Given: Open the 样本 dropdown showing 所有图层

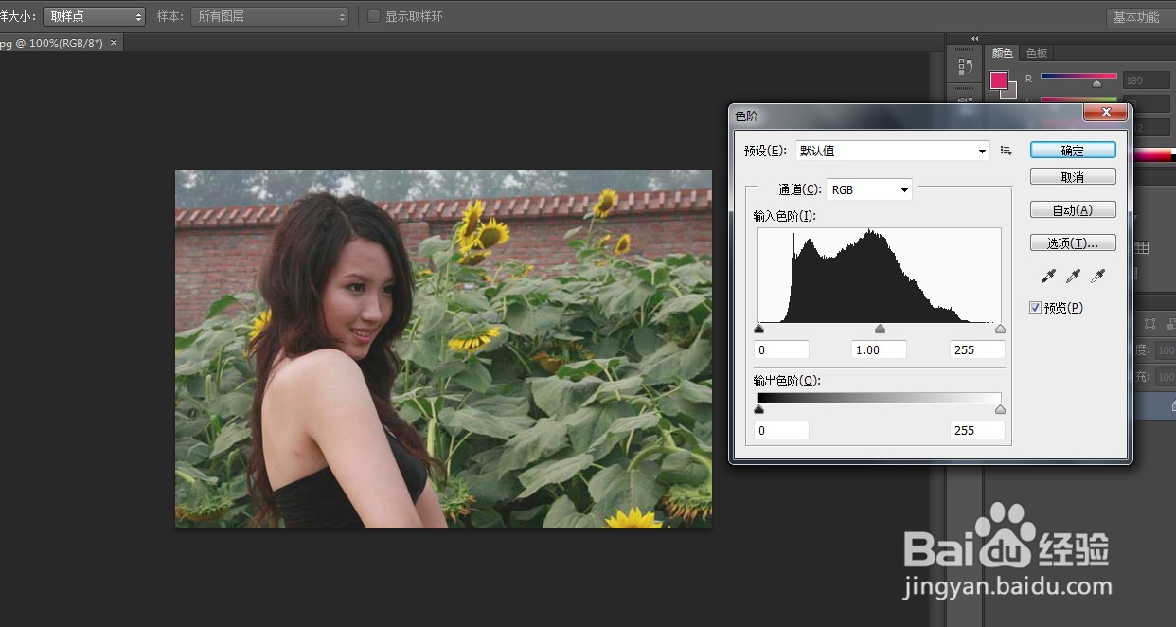Looking at the screenshot, I should [269, 15].
